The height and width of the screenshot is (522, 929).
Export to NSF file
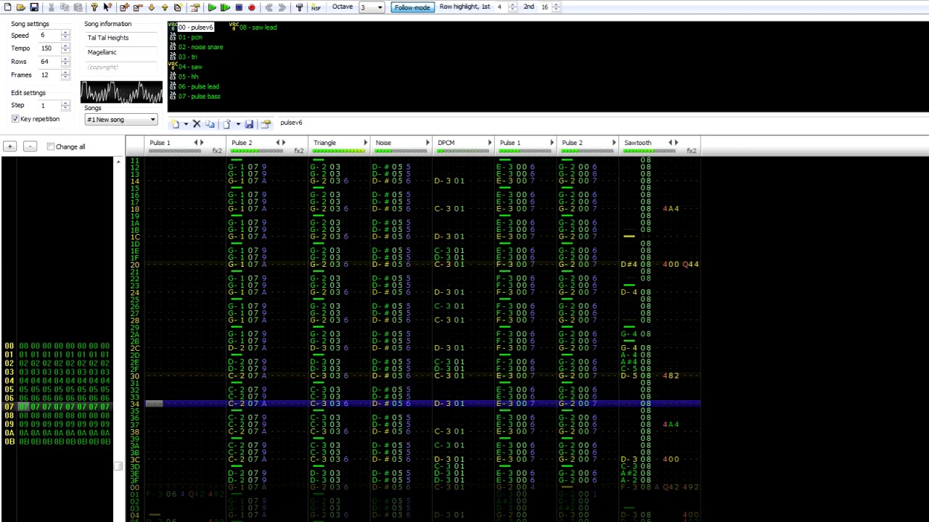(x=316, y=7)
